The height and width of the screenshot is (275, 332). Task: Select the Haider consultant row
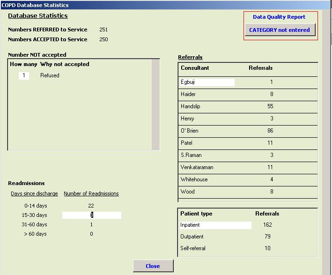[248, 94]
